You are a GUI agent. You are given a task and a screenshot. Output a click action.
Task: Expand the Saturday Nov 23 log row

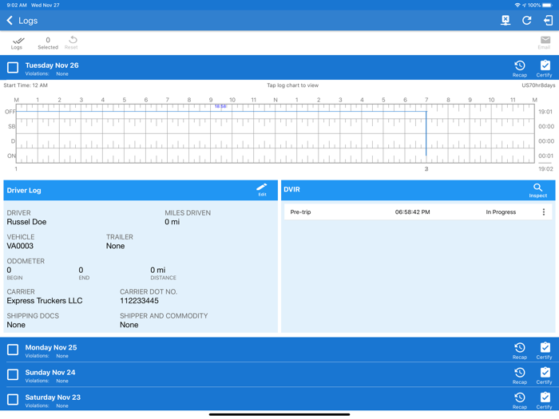[x=240, y=400]
